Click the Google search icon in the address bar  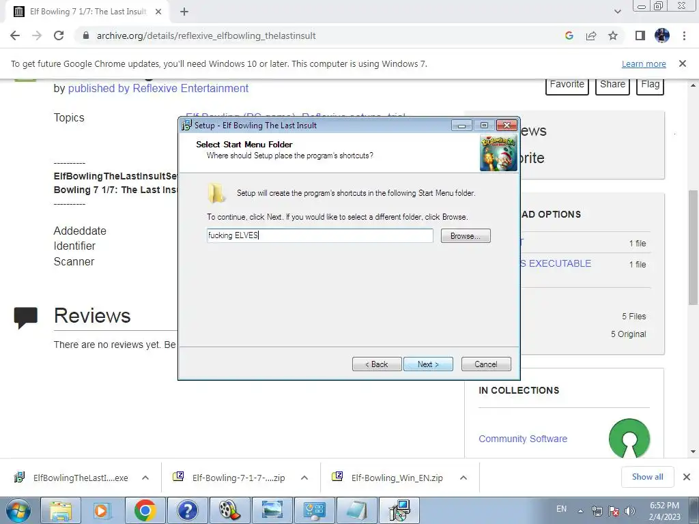(x=569, y=35)
